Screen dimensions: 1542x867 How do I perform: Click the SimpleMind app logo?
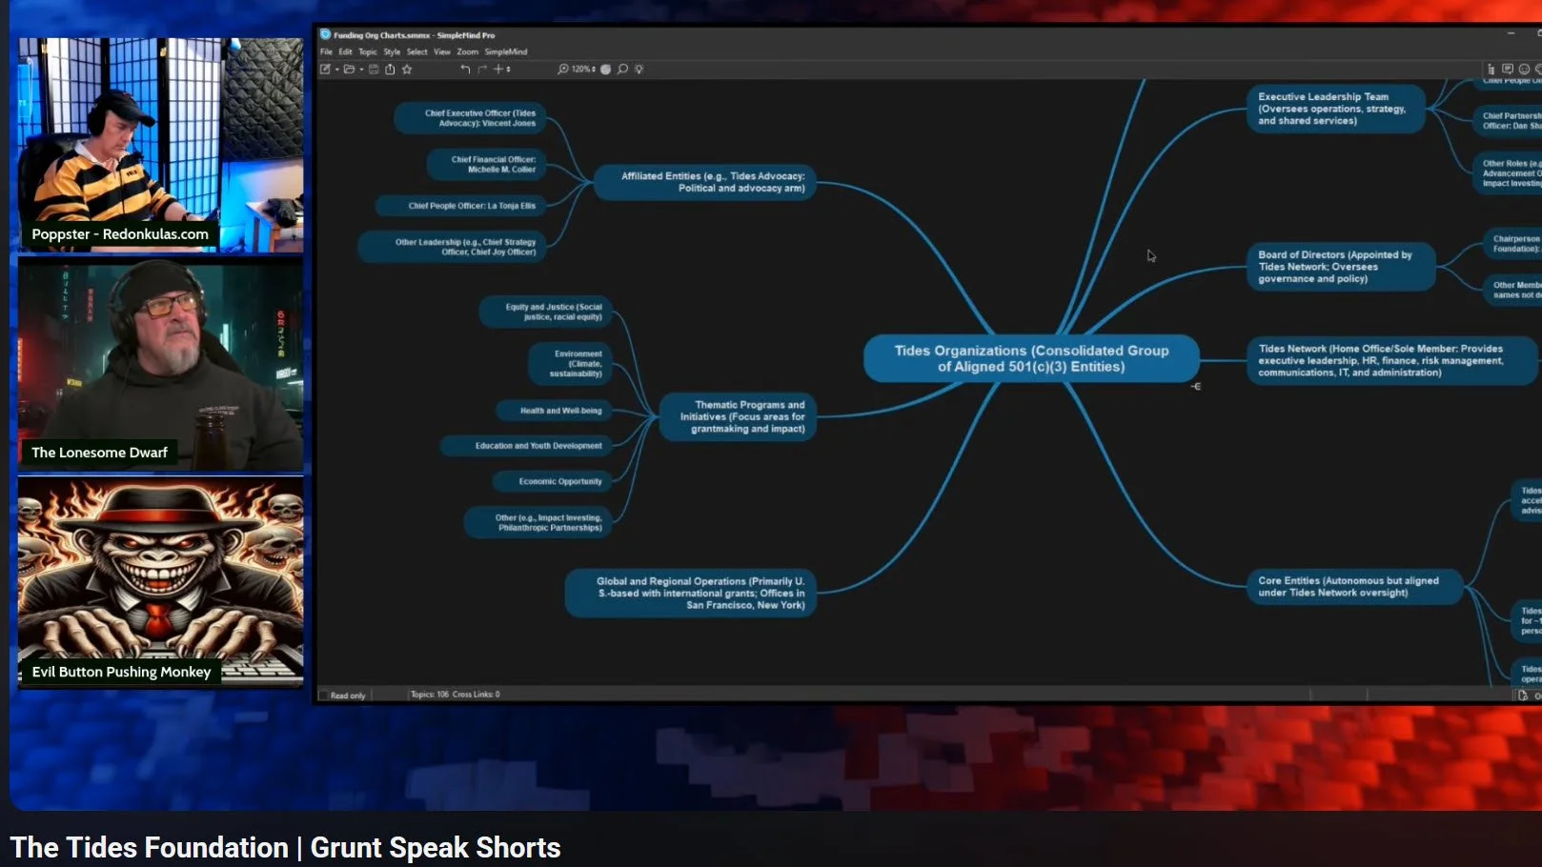tap(325, 34)
